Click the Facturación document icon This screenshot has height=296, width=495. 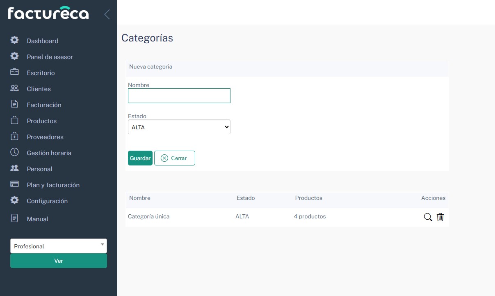[x=14, y=104]
